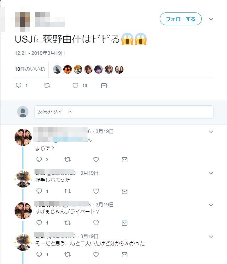The width and height of the screenshot is (227, 264).
Task: Send すげぇじゃんプライベート？ reply via message icon
Action: (x=125, y=223)
